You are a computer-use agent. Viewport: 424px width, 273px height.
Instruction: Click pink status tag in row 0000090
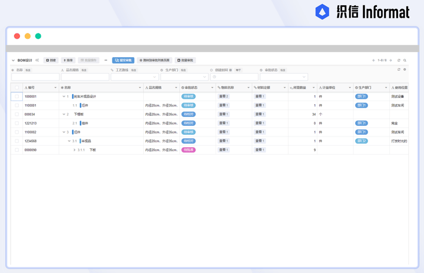tap(188, 150)
